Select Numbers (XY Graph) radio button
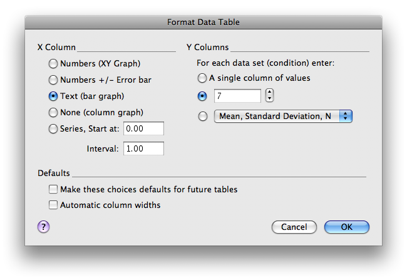Screen dimensions: 407x280 53,63
